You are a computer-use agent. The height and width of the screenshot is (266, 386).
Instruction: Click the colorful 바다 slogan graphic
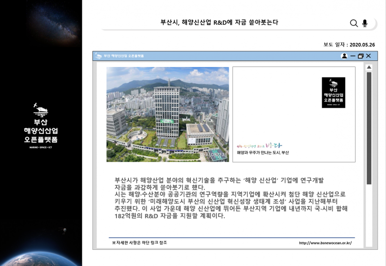click(x=259, y=145)
